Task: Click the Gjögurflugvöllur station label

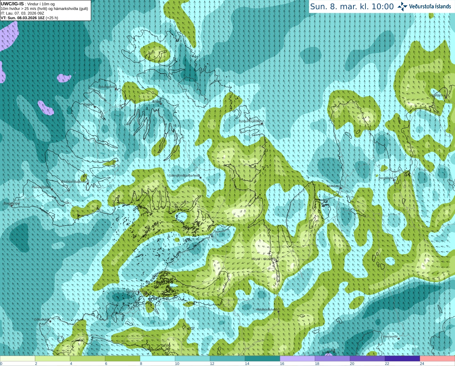Action: (250, 121)
